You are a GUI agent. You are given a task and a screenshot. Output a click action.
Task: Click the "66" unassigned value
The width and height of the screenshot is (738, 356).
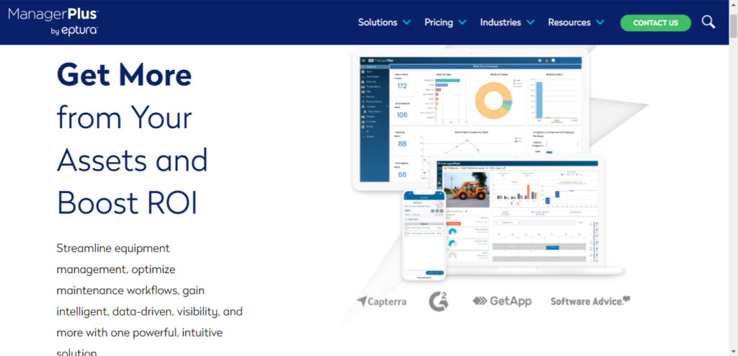(402, 174)
